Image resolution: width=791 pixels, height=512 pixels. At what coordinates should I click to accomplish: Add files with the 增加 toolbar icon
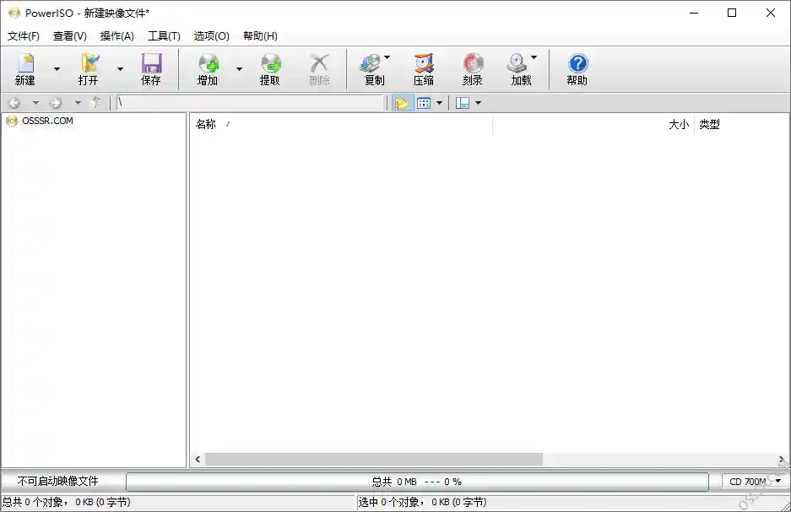208,67
